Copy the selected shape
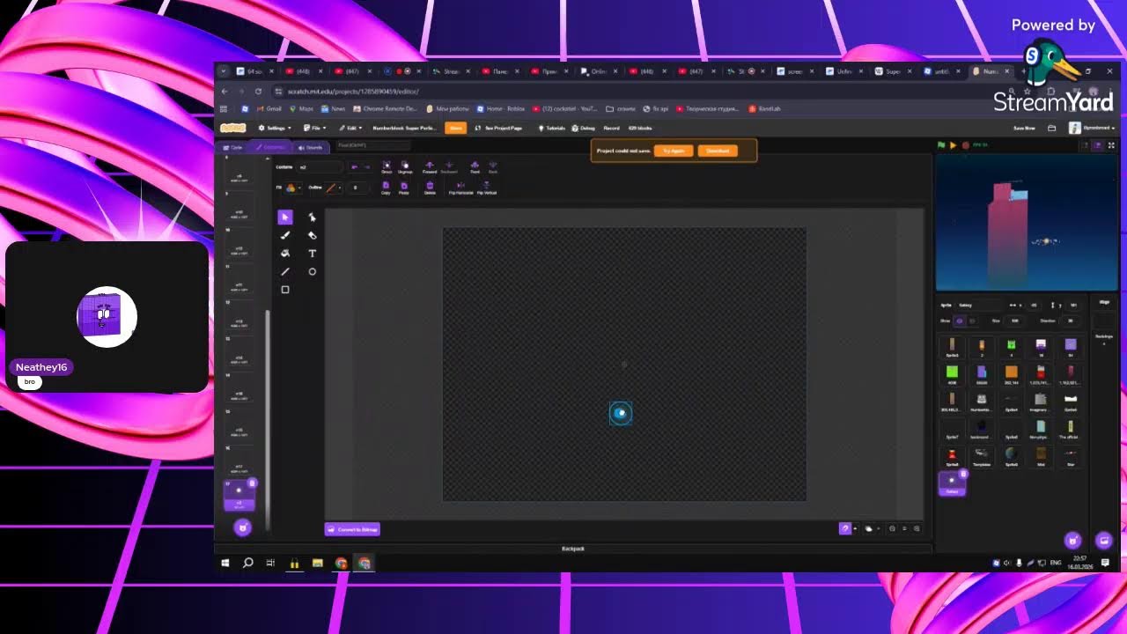The height and width of the screenshot is (634, 1127). tap(386, 188)
